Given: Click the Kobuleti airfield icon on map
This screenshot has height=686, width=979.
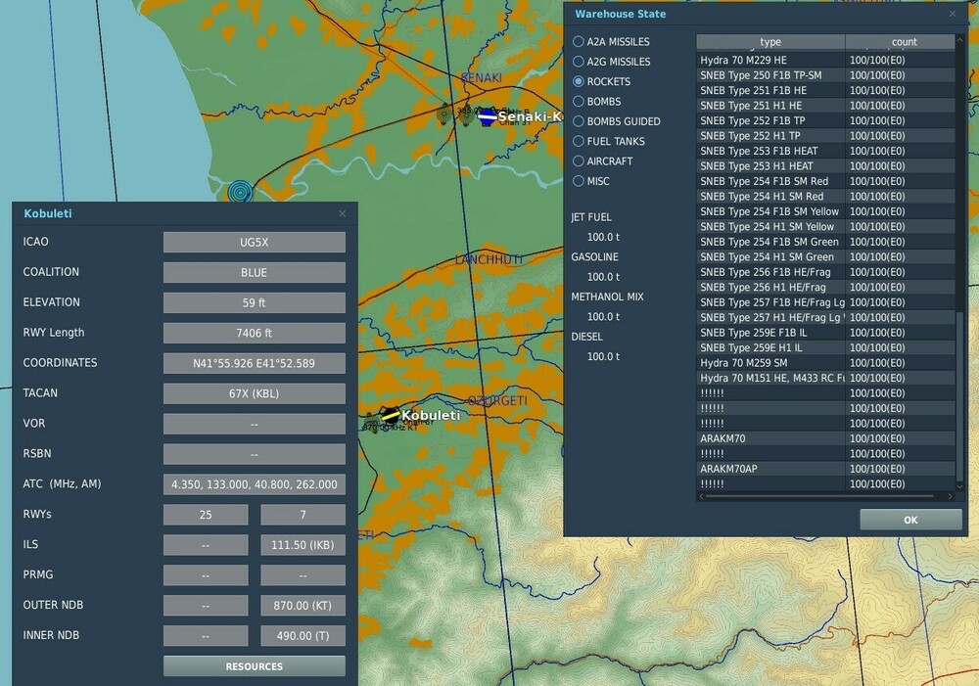Looking at the screenshot, I should (390, 416).
